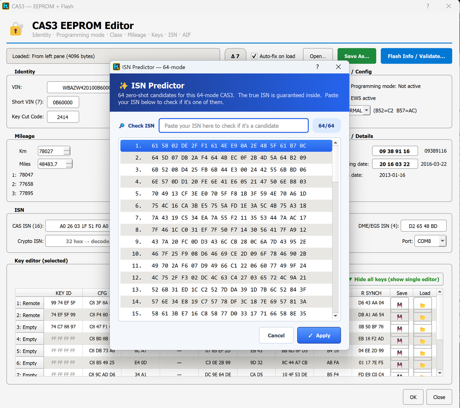Click the Check ISN paste input field
Viewport: 460px width, 408px height.
pos(233,126)
